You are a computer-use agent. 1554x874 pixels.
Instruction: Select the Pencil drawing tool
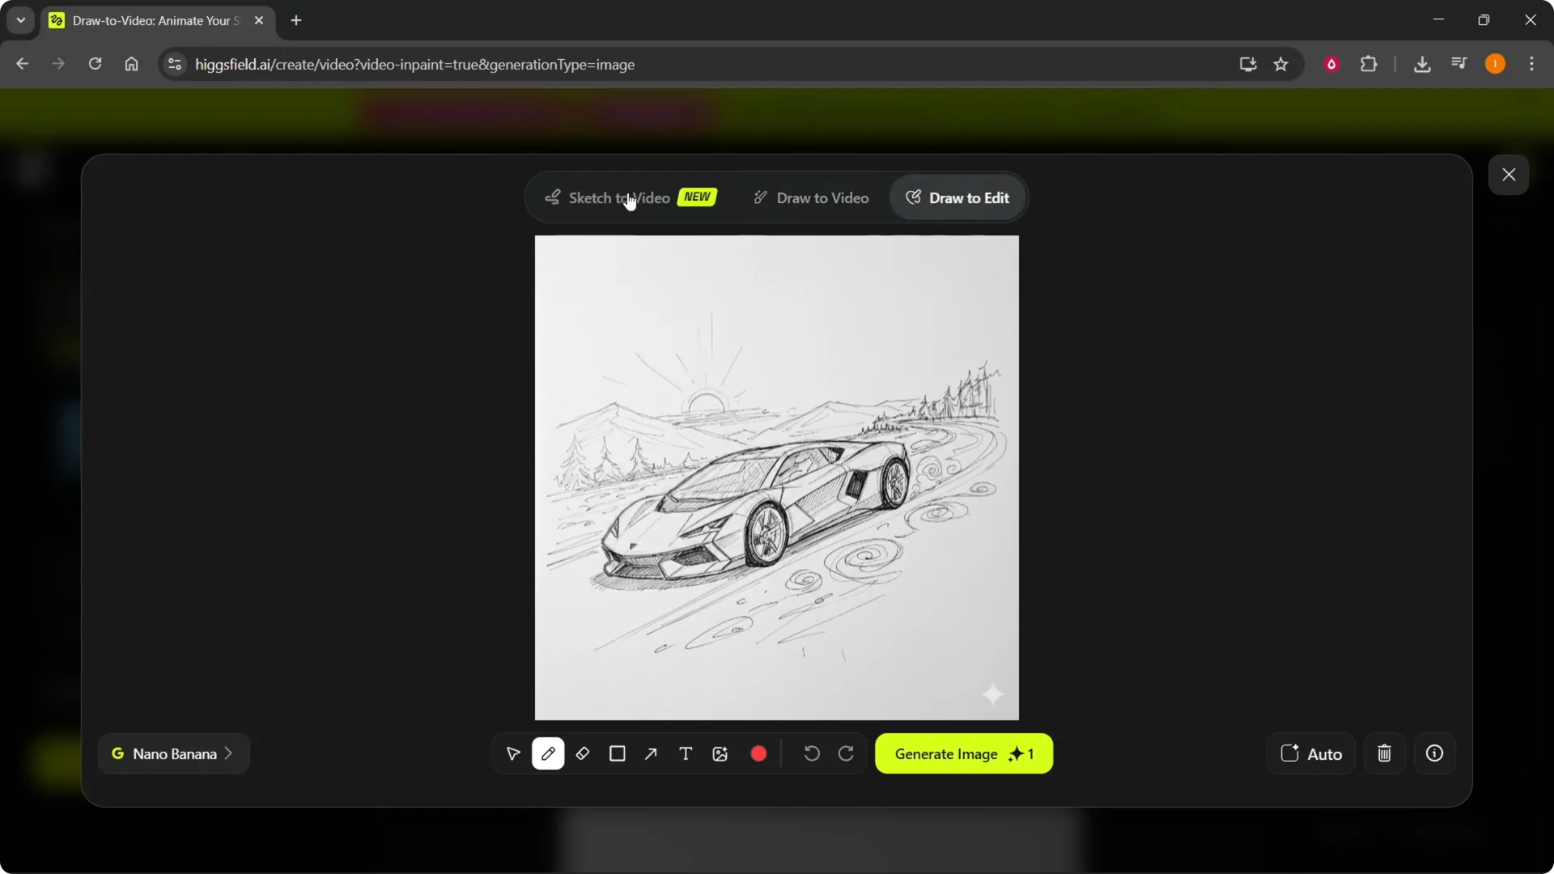[549, 753]
